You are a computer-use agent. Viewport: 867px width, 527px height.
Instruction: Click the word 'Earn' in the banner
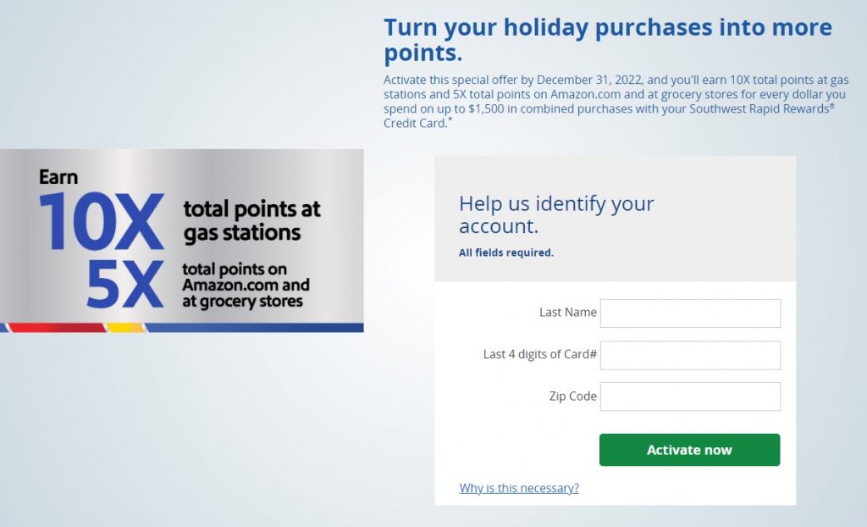tap(58, 177)
